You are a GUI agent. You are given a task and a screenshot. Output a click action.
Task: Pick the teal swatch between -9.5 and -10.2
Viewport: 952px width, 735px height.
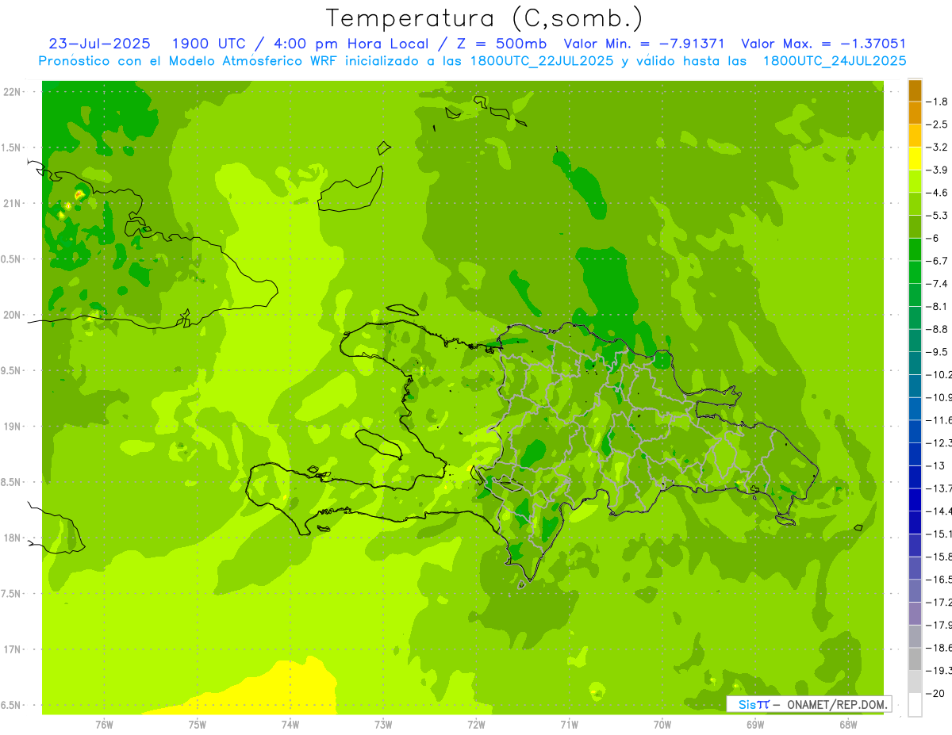(915, 362)
